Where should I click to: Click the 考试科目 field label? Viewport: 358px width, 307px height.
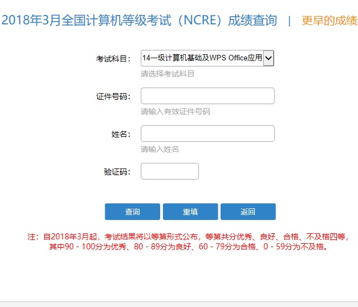click(113, 59)
